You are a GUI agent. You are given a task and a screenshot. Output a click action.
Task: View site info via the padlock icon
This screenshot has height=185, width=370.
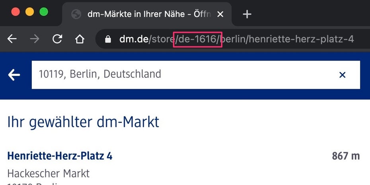(x=108, y=39)
